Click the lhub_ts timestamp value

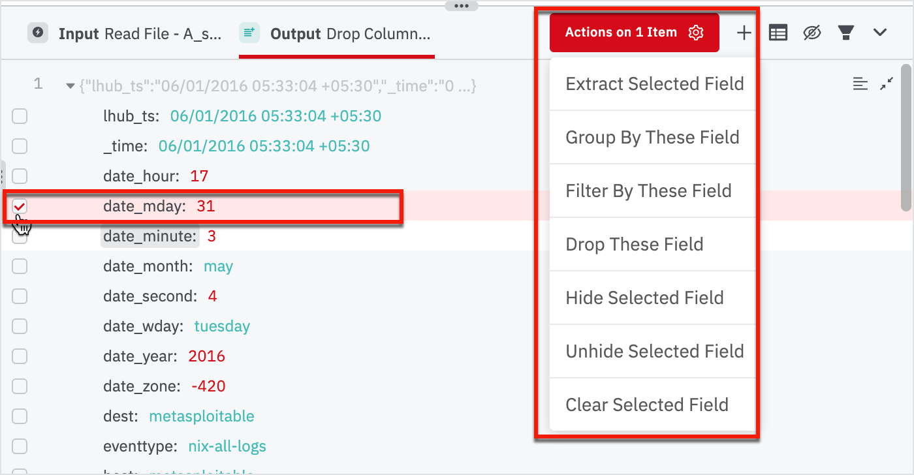(276, 116)
